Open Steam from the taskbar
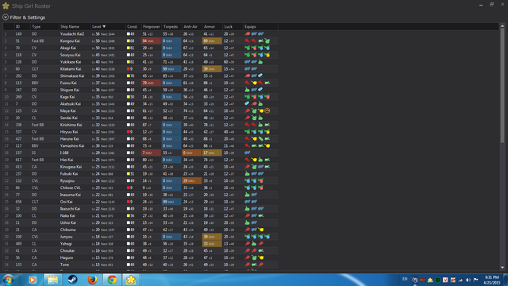This screenshot has height=286, width=508. click(x=72, y=280)
